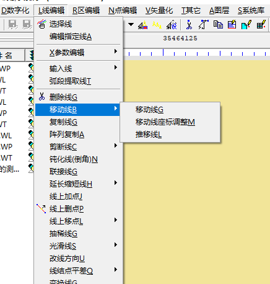Click the cyan page with pencil icon
The height and width of the screenshot is (284, 270).
246,25
